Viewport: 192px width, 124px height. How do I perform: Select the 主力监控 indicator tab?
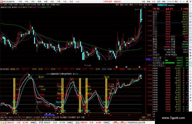(x=37, y=117)
